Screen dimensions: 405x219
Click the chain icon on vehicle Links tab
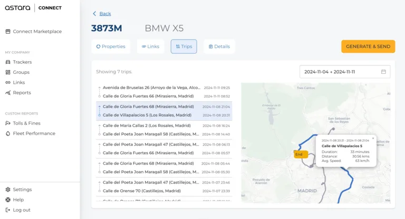click(144, 46)
